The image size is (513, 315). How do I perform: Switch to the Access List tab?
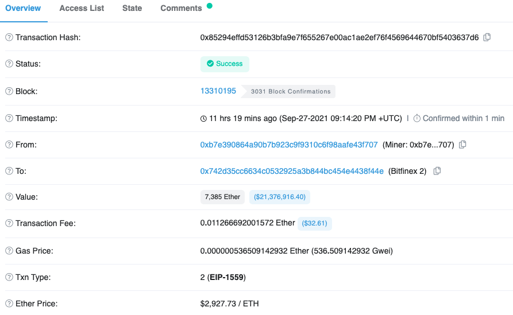pos(82,8)
